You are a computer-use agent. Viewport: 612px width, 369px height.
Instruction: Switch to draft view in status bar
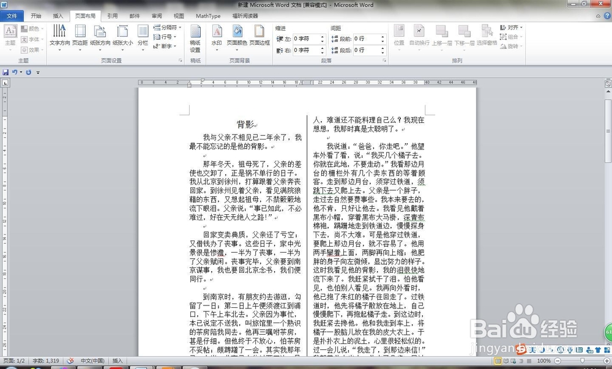point(529,361)
